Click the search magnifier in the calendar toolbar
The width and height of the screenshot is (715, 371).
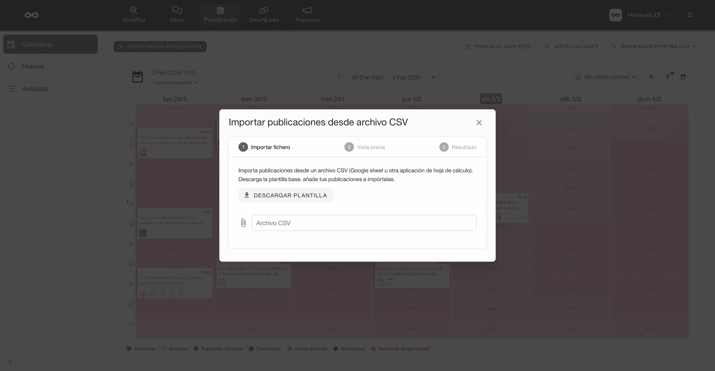click(x=651, y=77)
